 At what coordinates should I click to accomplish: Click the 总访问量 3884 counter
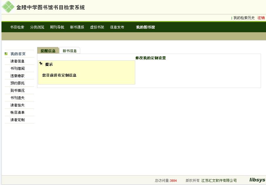coord(166,180)
